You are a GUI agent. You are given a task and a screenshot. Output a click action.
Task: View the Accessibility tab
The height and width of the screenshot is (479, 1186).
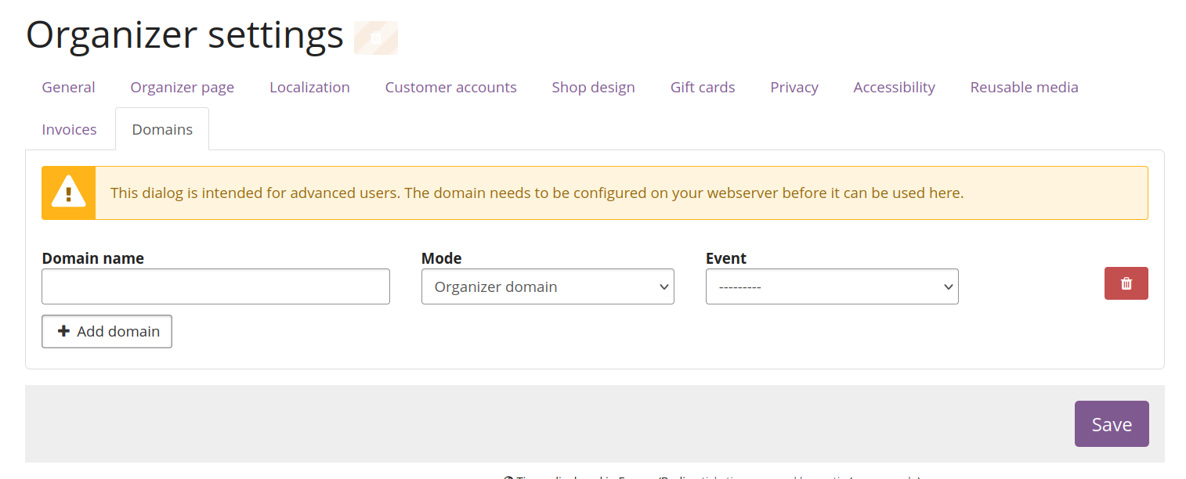click(894, 87)
